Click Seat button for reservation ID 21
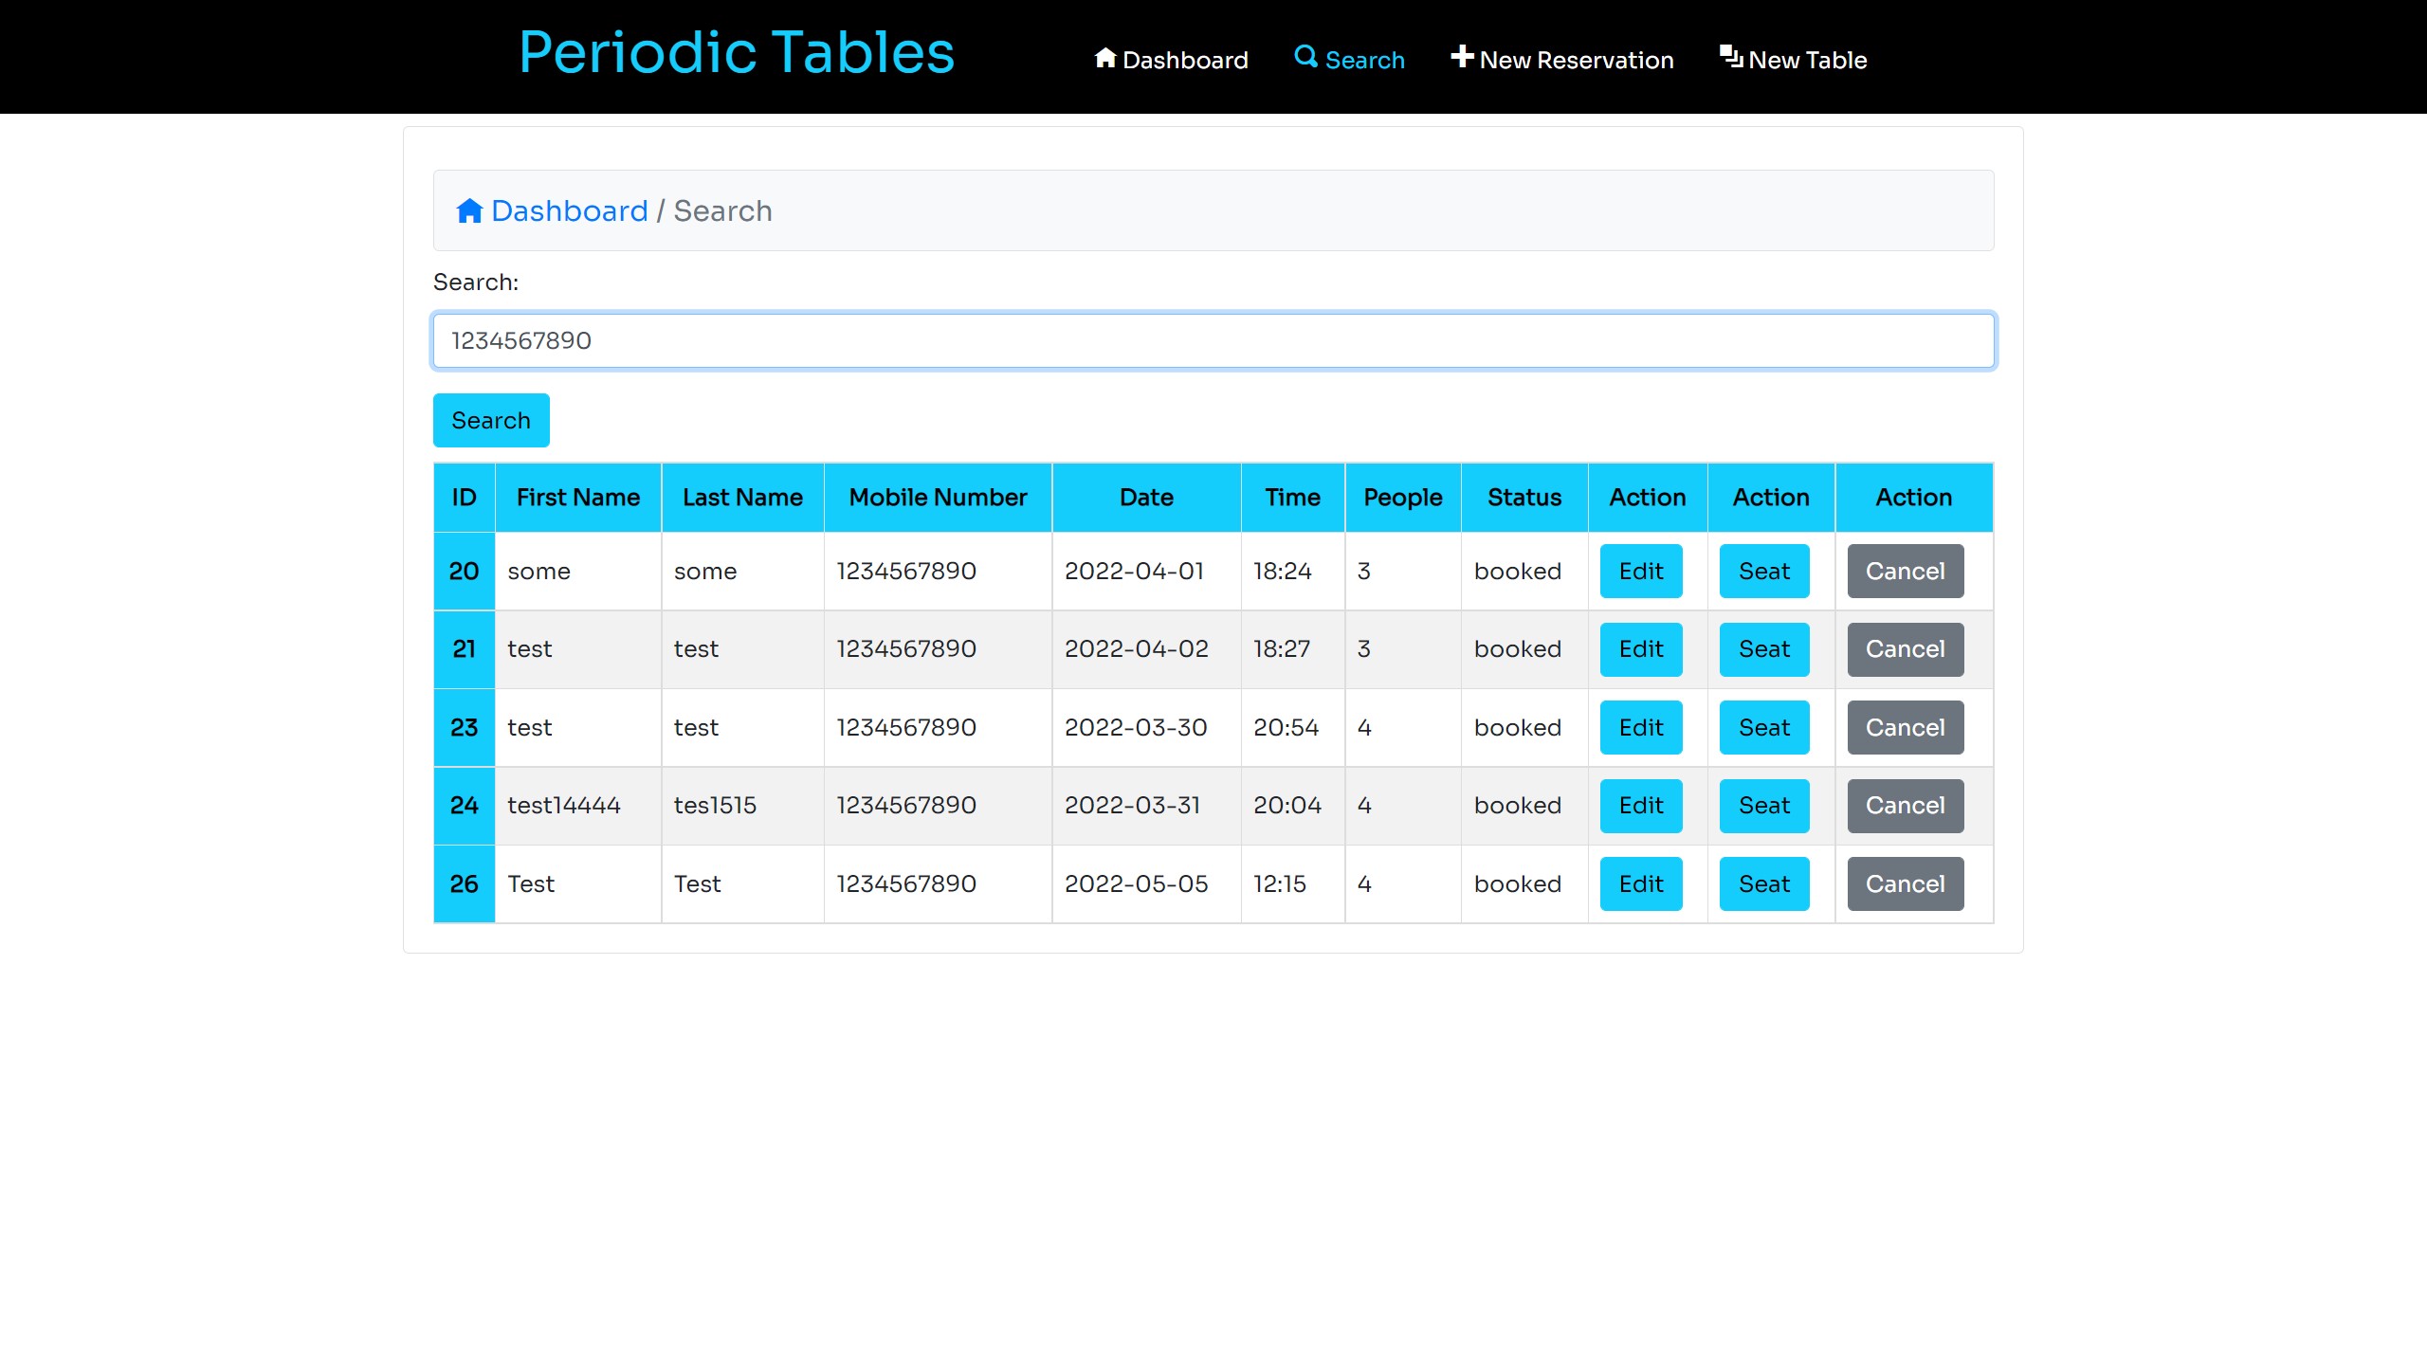 coord(1765,648)
